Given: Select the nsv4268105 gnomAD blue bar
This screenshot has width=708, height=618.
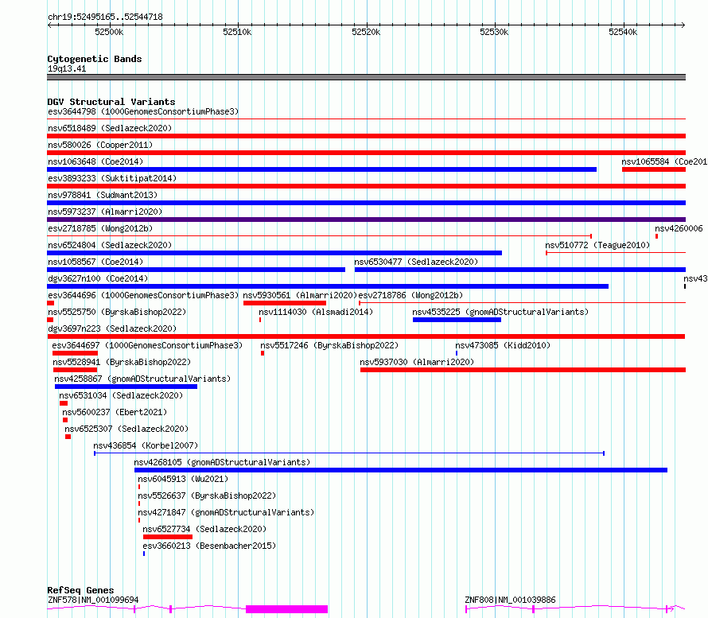Looking at the screenshot, I should tap(401, 470).
